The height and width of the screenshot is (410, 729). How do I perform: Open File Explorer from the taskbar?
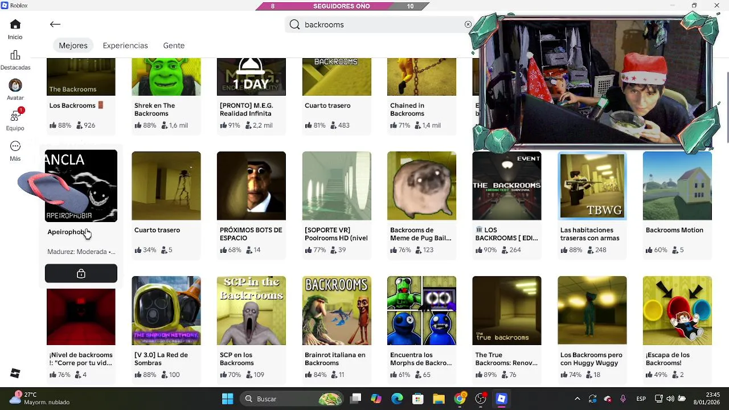tap(439, 399)
